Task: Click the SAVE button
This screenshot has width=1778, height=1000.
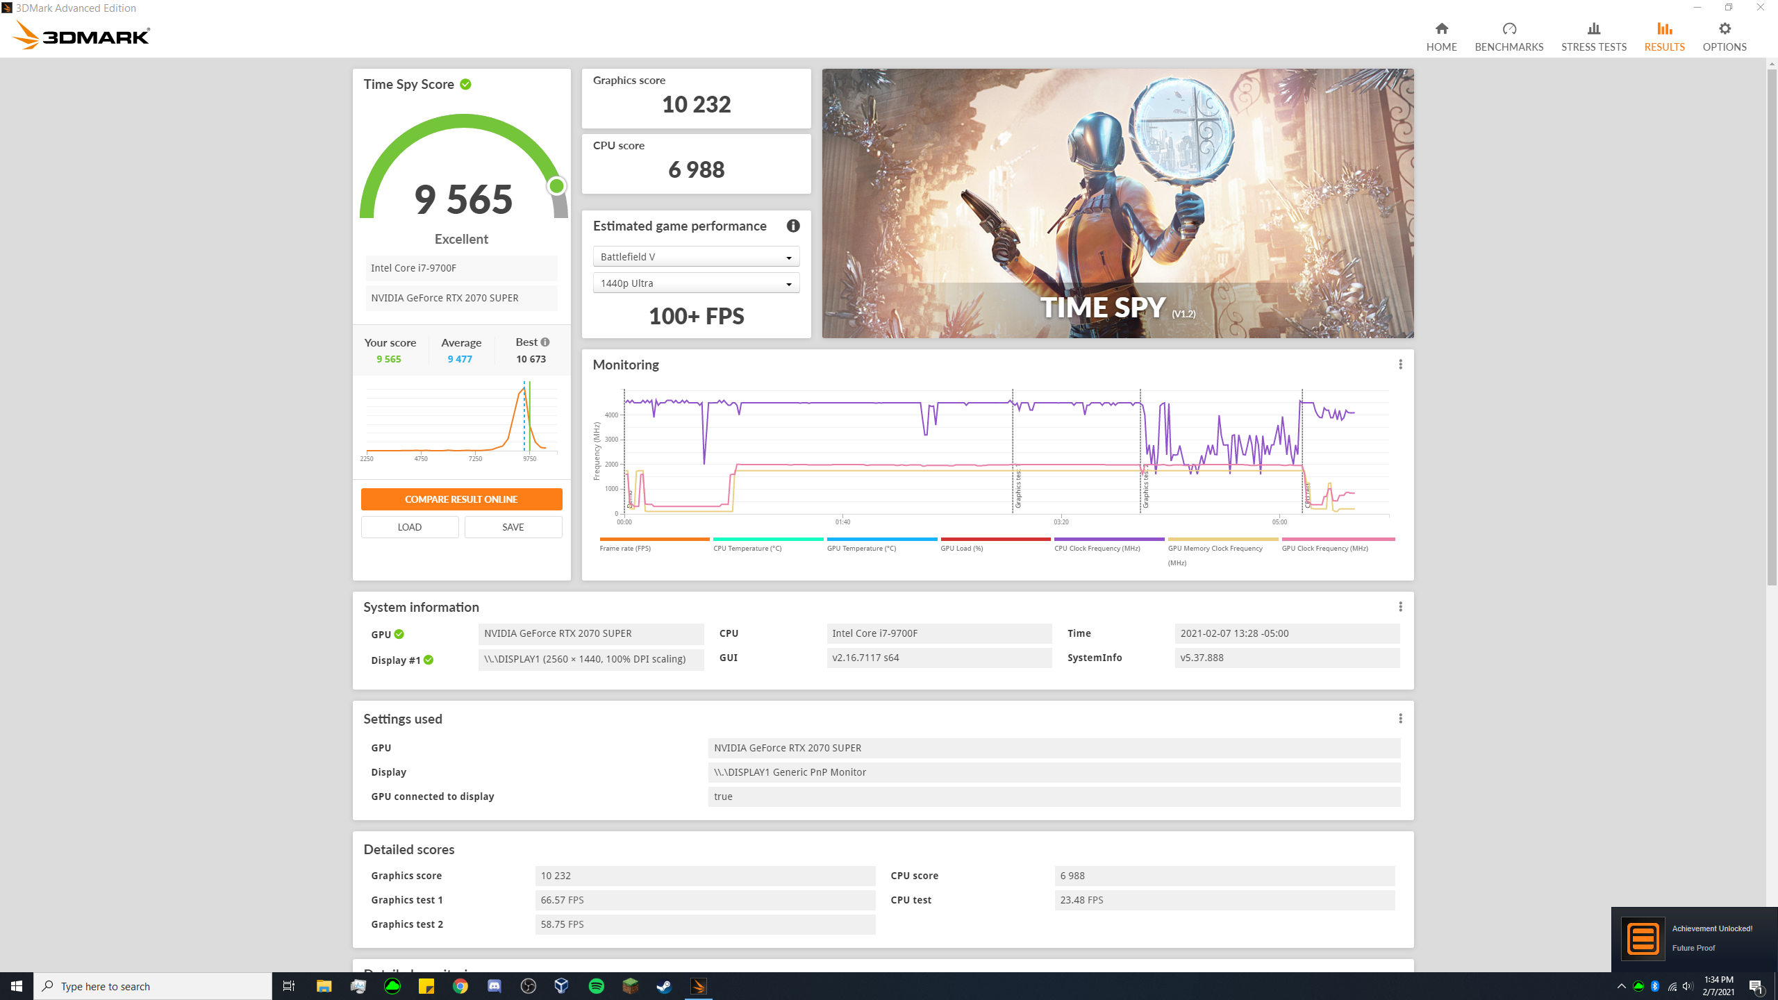Action: click(513, 527)
